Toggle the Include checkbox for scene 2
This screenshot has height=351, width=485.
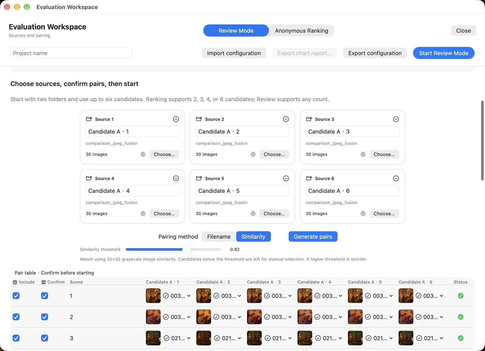coord(16,317)
